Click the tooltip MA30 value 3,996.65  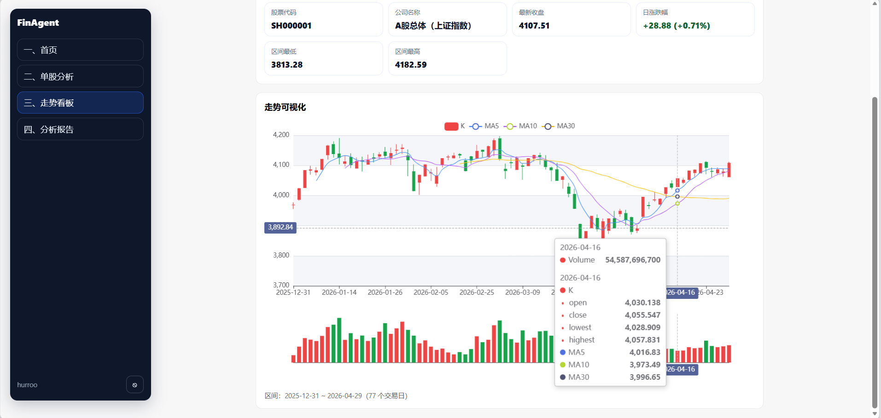645,377
